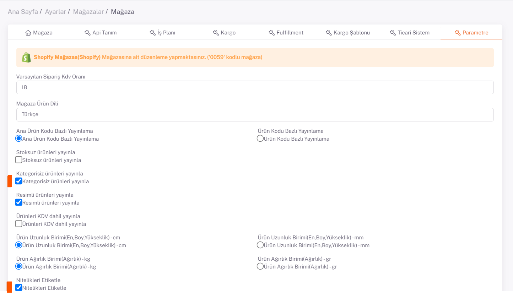Enable Stoksuz ürünleri yayınla checkbox
Viewport: 513px width, 293px height.
(19, 160)
